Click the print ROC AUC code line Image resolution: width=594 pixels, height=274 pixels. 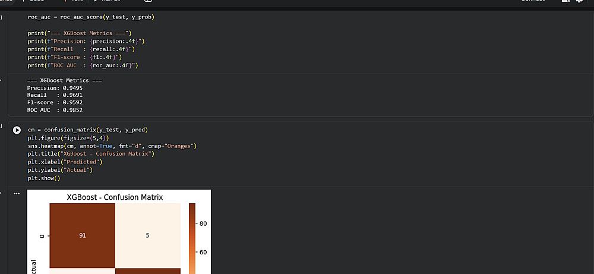83,65
